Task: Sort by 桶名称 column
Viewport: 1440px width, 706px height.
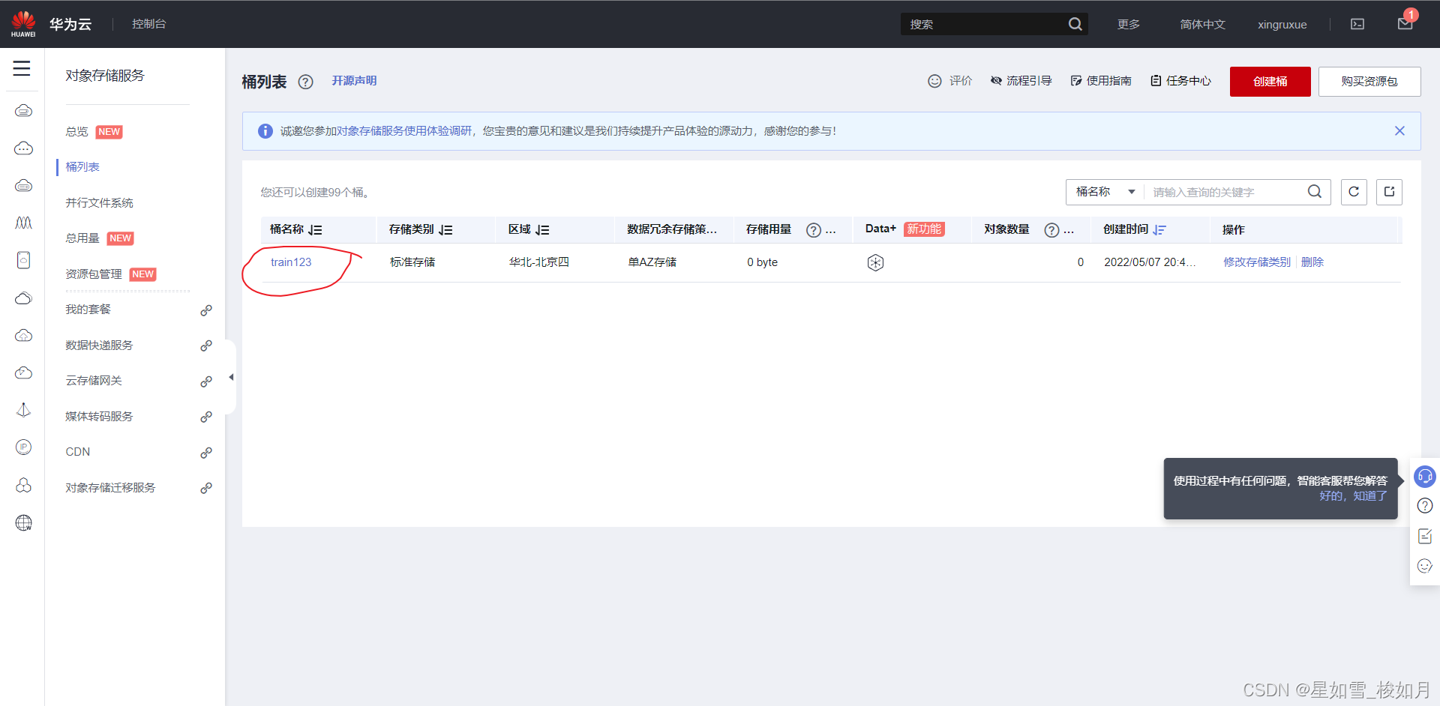Action: pos(316,230)
